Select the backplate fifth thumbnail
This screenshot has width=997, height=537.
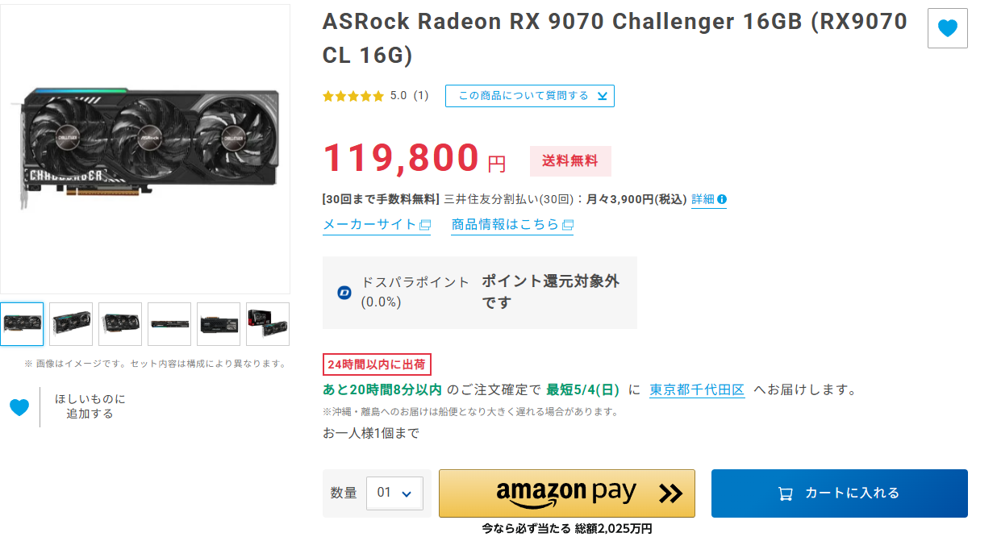(x=219, y=324)
